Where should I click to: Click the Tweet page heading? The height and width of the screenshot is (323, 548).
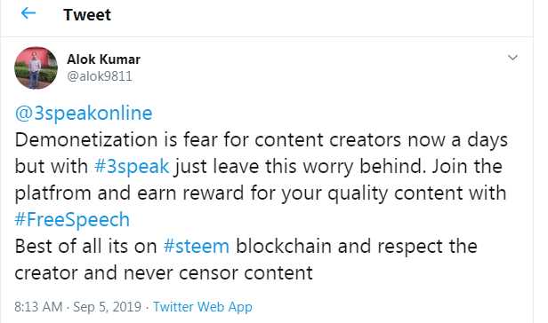pyautogui.click(x=87, y=14)
